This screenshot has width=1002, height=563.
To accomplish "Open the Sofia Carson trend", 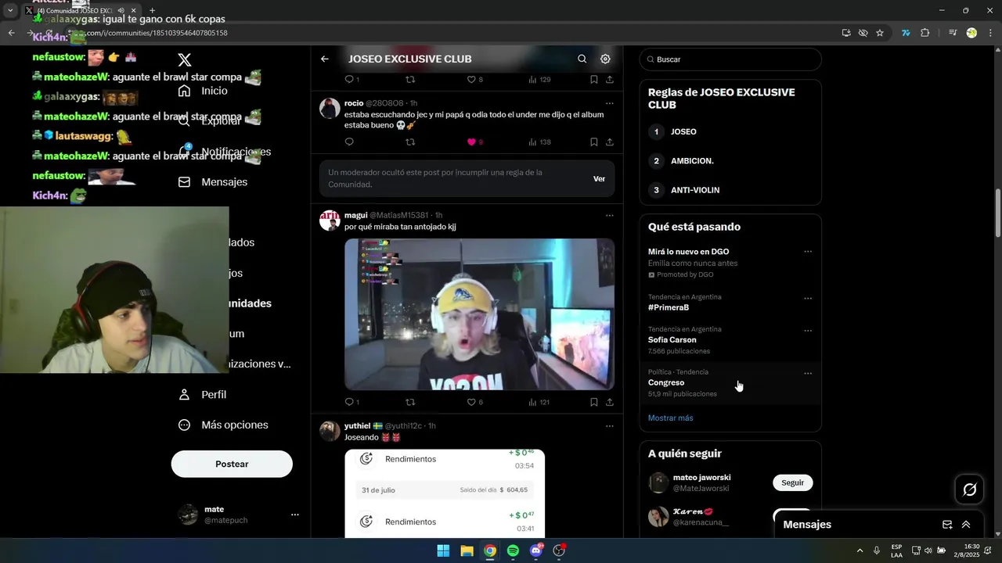I will tap(730, 340).
